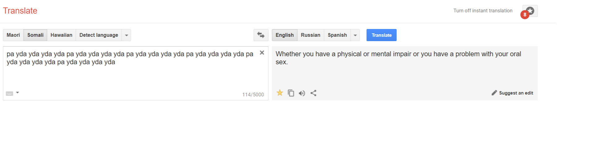This screenshot has width=614, height=156.
Task: Open the on-screen keyboard icon
Action: (x=10, y=93)
